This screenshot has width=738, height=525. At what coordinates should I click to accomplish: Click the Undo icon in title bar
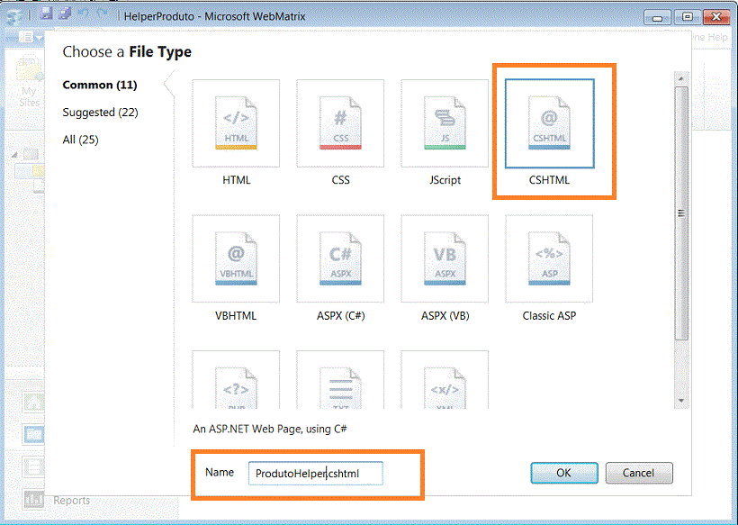click(84, 13)
